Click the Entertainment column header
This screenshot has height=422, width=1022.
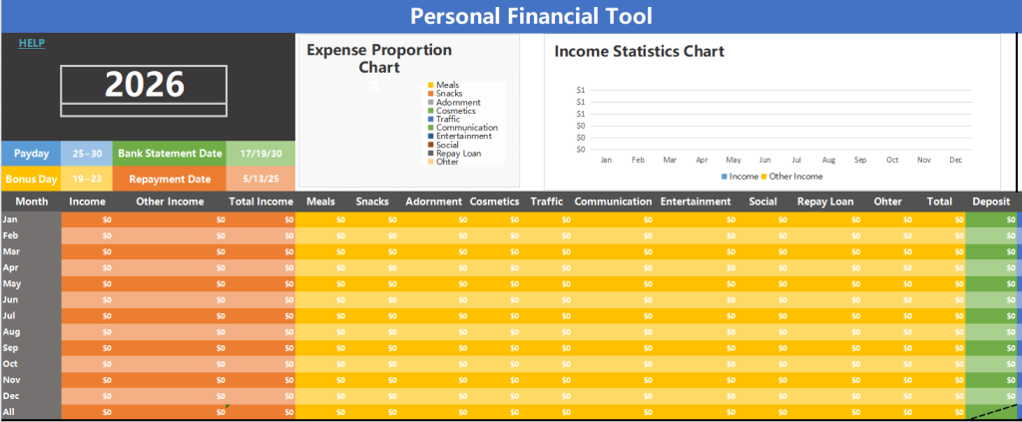click(696, 201)
